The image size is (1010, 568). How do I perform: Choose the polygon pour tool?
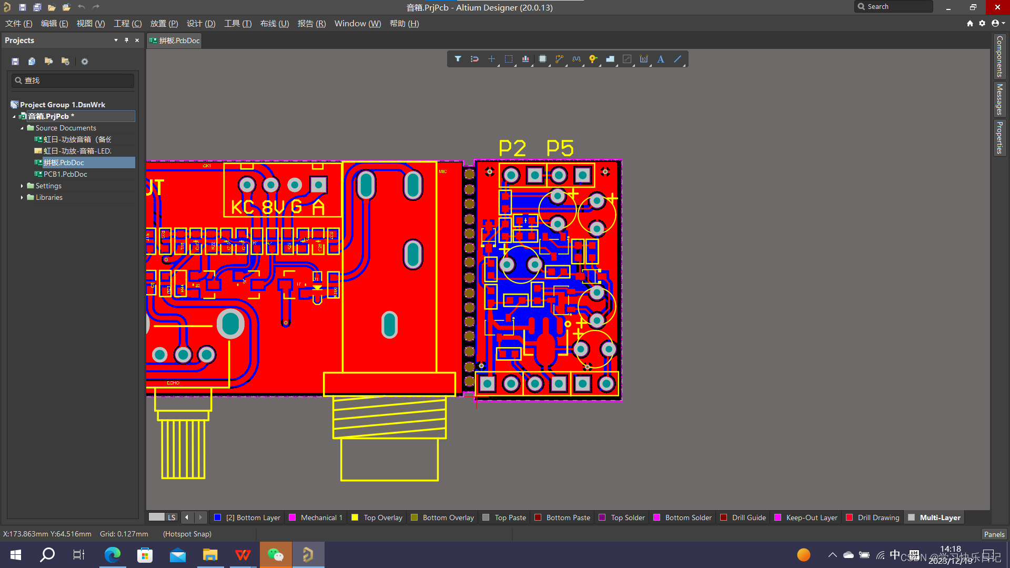click(610, 59)
